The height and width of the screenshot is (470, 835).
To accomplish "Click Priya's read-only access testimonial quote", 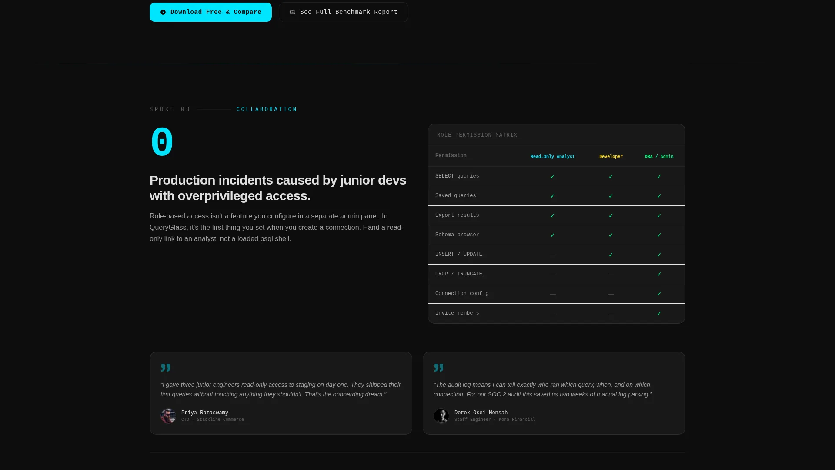I will (x=281, y=389).
